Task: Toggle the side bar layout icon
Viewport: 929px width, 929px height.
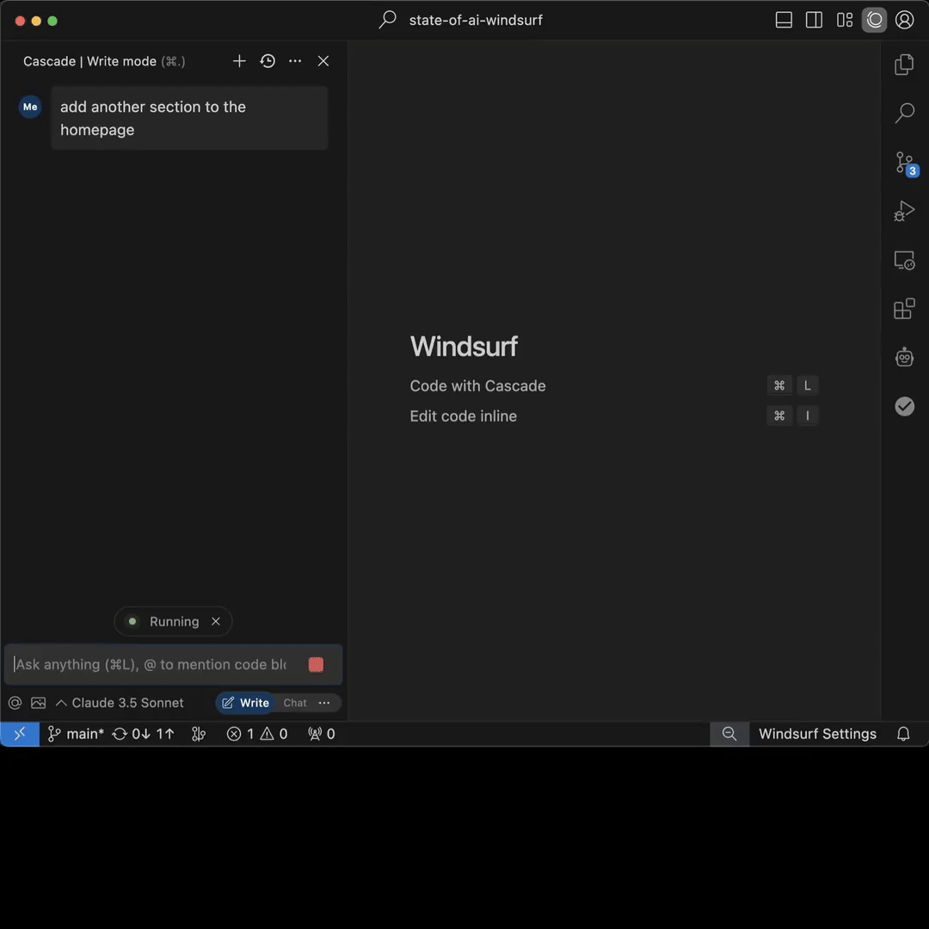Action: (x=814, y=20)
